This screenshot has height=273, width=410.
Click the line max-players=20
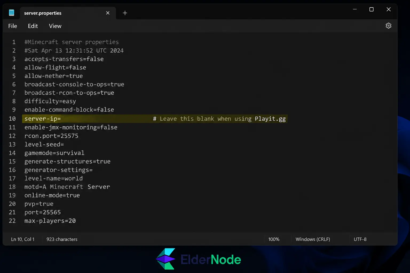click(x=50, y=221)
